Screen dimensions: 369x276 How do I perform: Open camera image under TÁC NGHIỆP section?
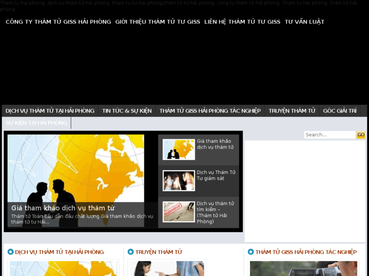pyautogui.click(x=304, y=268)
